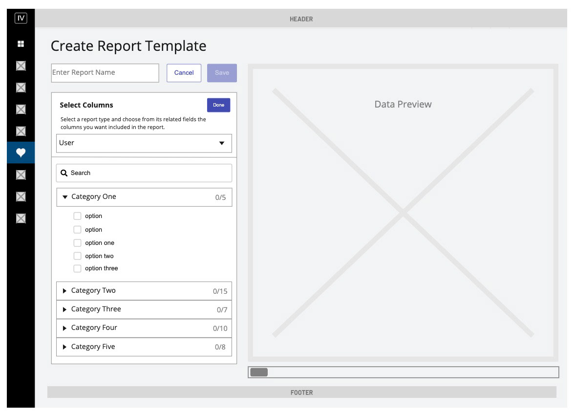Image resolution: width=575 pixels, height=415 pixels.
Task: Click the 0/10 count for Category Four
Action: [x=220, y=328]
